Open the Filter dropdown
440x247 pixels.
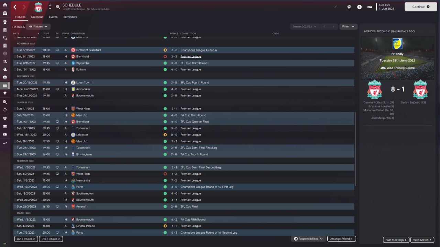point(348,26)
